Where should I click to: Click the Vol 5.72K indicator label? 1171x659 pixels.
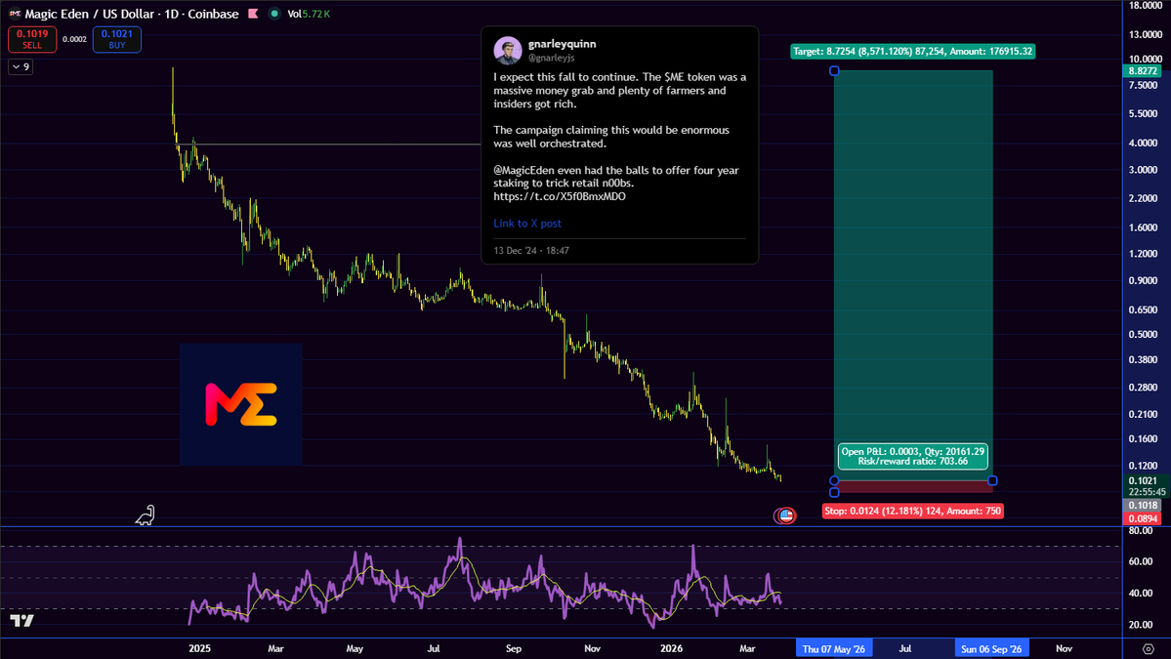(x=309, y=14)
